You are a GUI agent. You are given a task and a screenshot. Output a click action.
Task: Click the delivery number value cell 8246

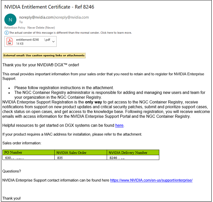[x=117, y=157]
